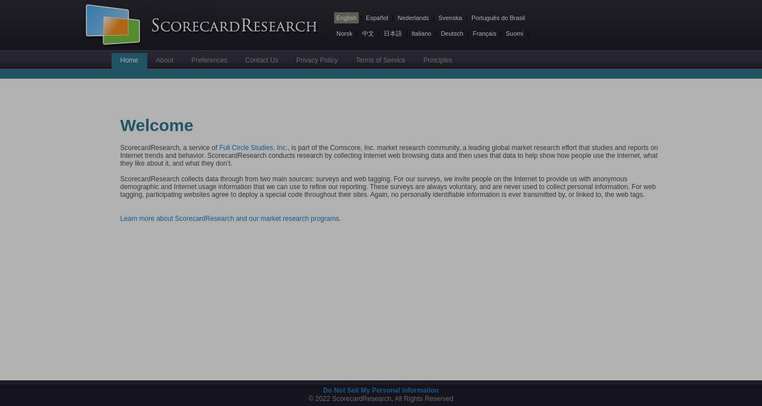Image resolution: width=762 pixels, height=406 pixels.
Task: Go to the About page
Action: coord(165,60)
